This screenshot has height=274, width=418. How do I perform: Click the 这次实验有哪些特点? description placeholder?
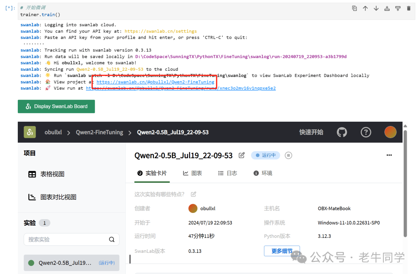(159, 194)
